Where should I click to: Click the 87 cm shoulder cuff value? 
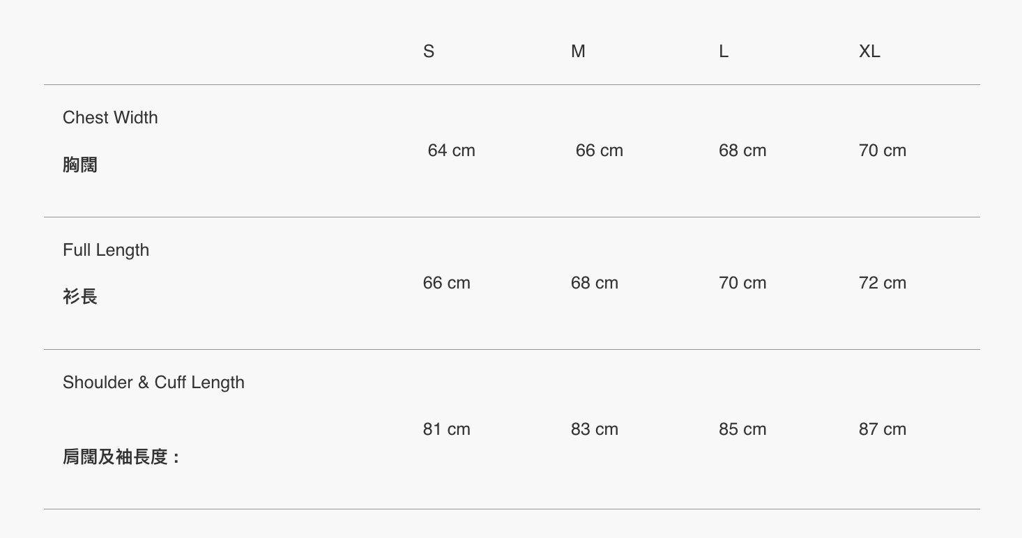tap(883, 429)
